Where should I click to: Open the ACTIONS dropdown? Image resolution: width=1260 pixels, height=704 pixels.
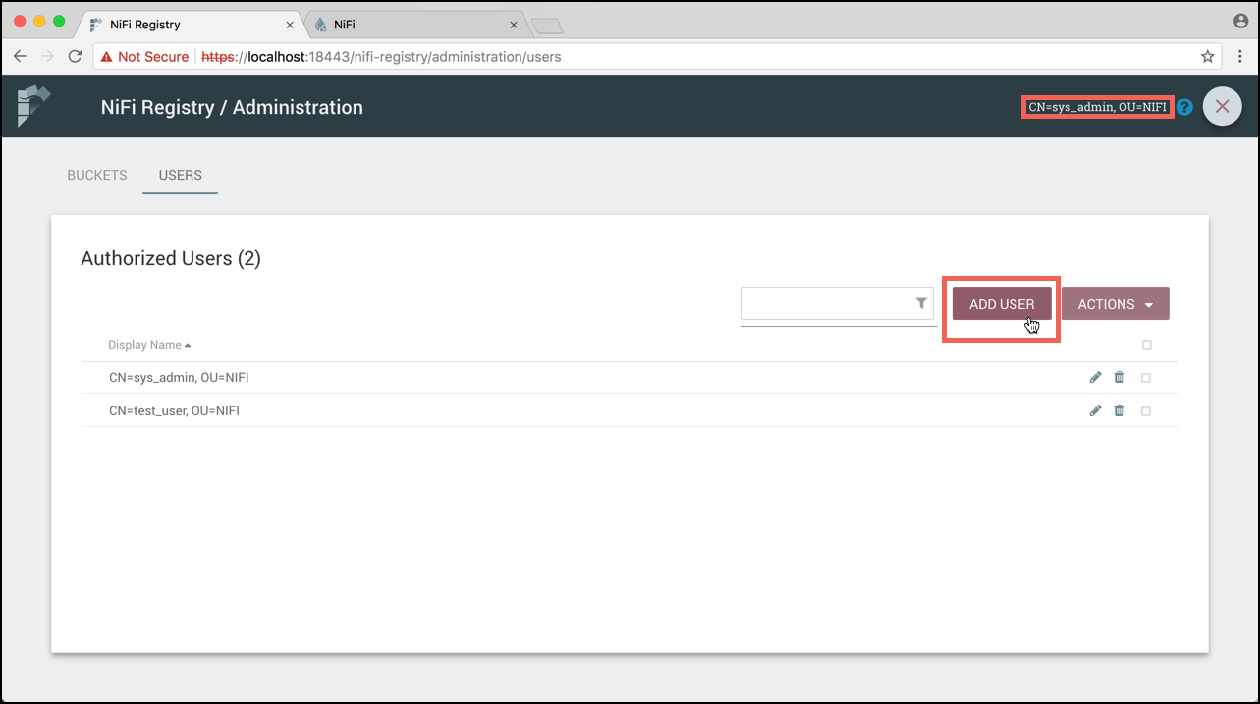[x=1115, y=303]
